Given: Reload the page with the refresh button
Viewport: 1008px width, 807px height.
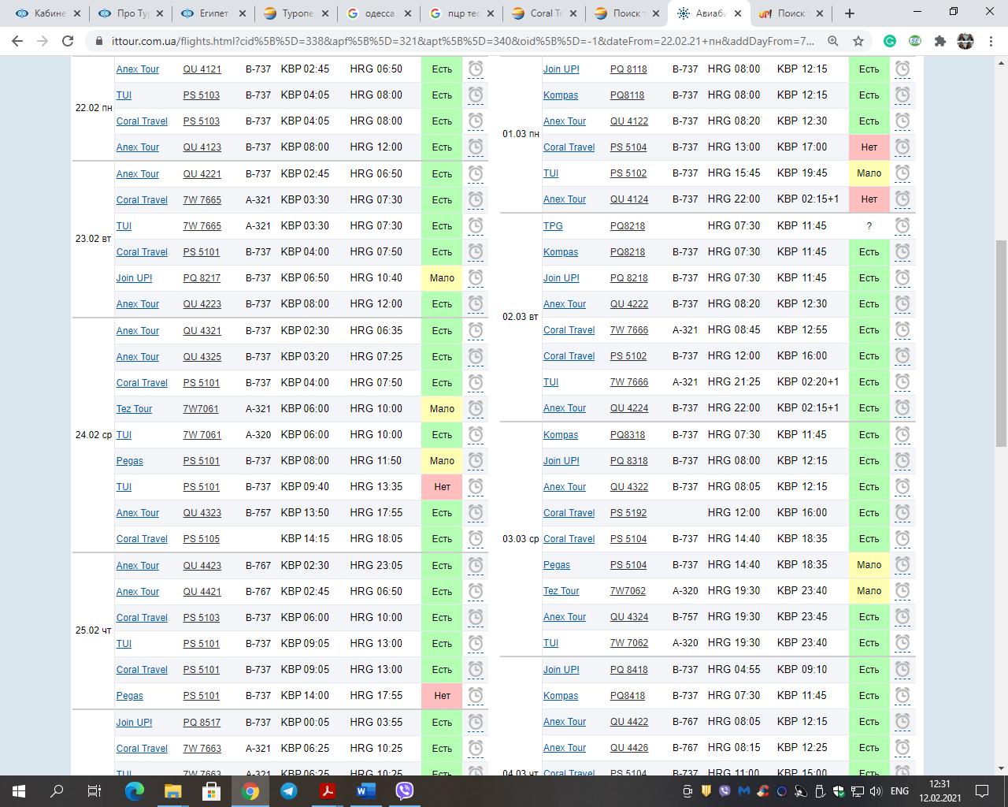Looking at the screenshot, I should 68,41.
